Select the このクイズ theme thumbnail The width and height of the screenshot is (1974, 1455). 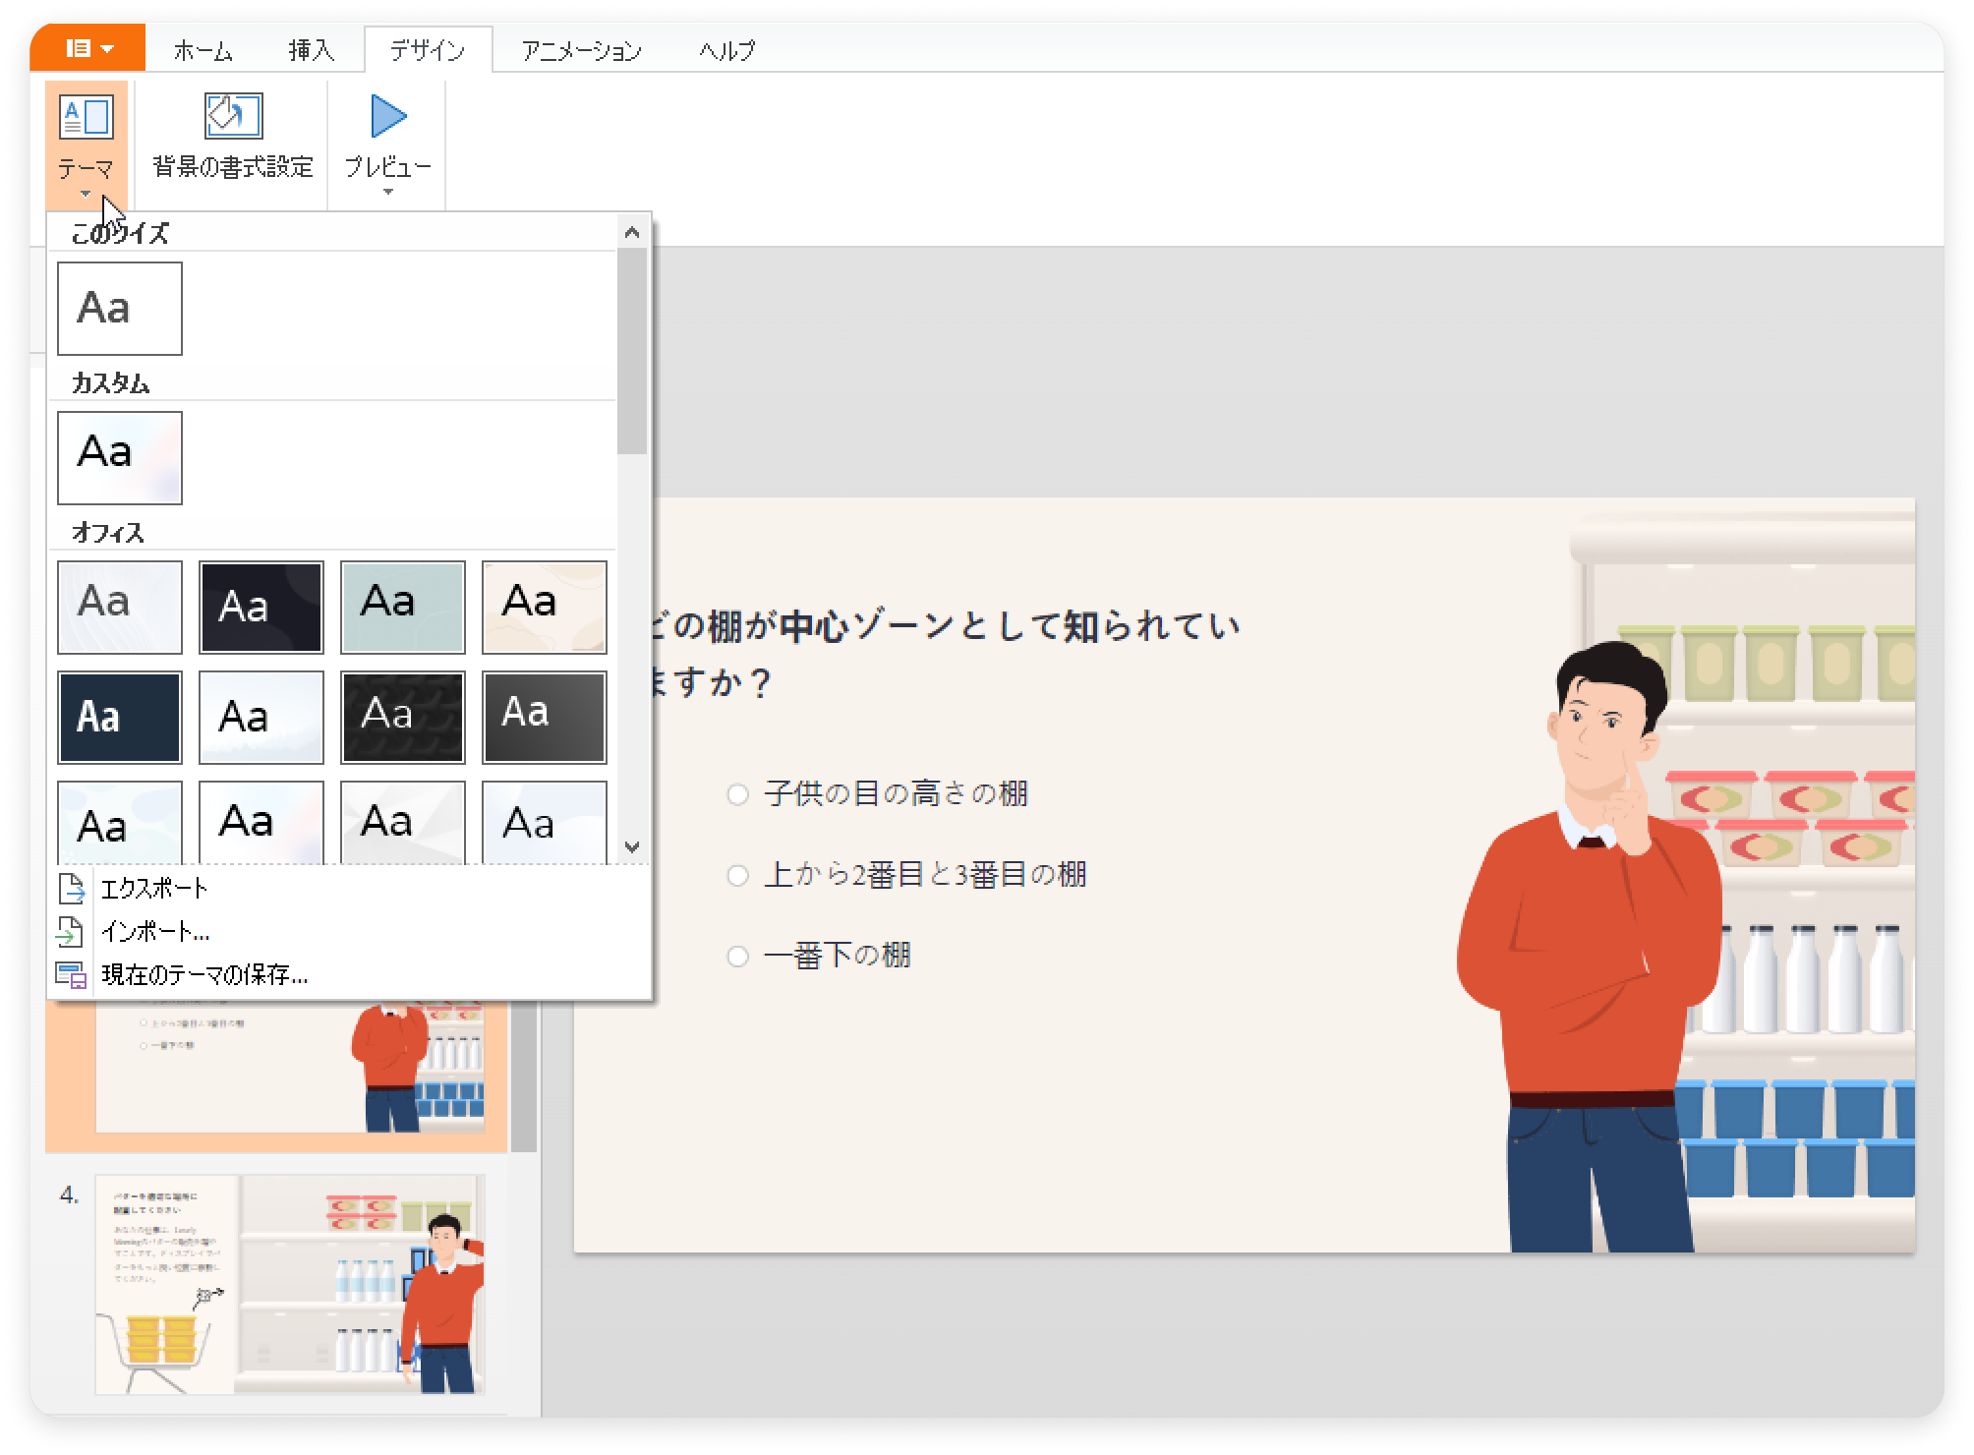click(x=120, y=309)
